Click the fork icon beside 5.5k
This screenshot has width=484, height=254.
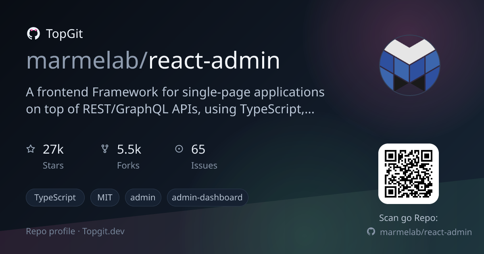[x=105, y=149]
